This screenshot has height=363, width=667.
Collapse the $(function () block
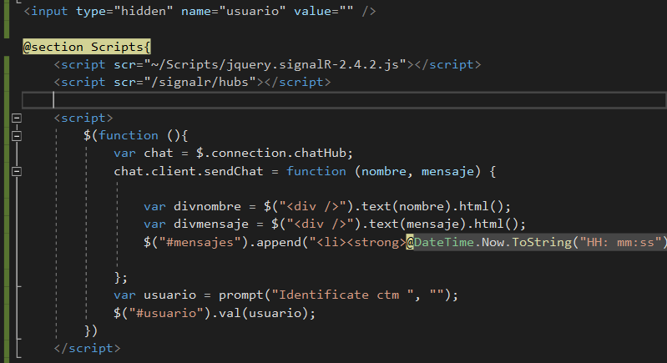tap(17, 135)
